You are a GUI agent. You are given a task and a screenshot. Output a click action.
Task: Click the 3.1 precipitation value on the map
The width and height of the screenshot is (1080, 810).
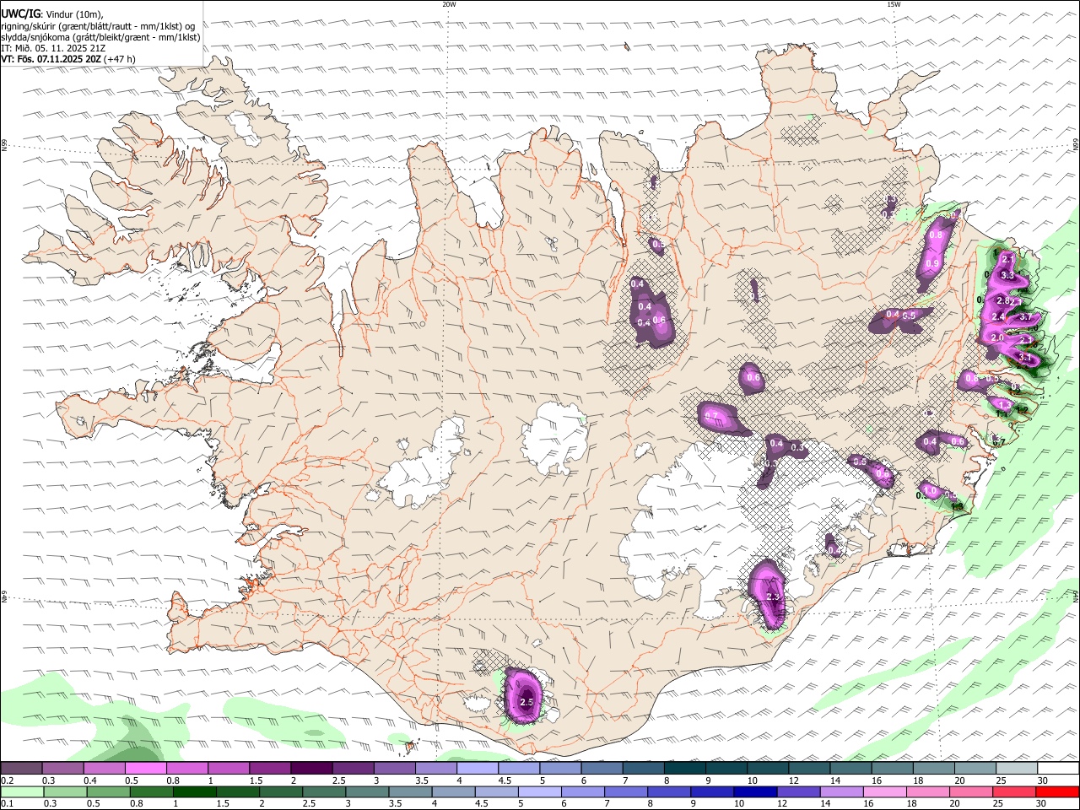1026,358
